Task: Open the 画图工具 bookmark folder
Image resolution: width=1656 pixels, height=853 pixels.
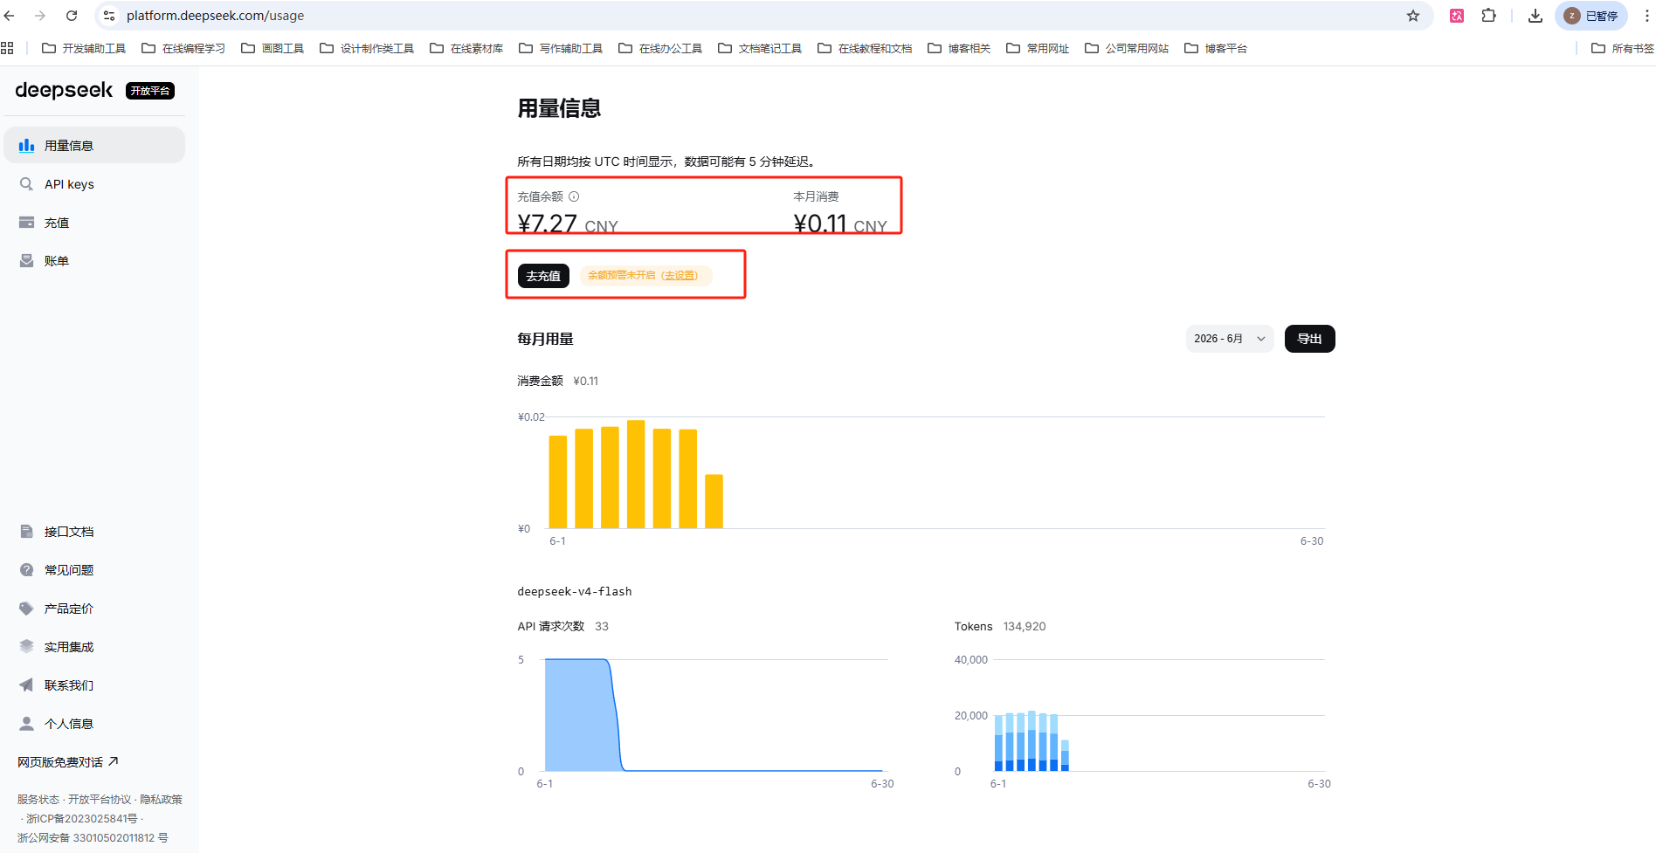Action: click(x=273, y=48)
